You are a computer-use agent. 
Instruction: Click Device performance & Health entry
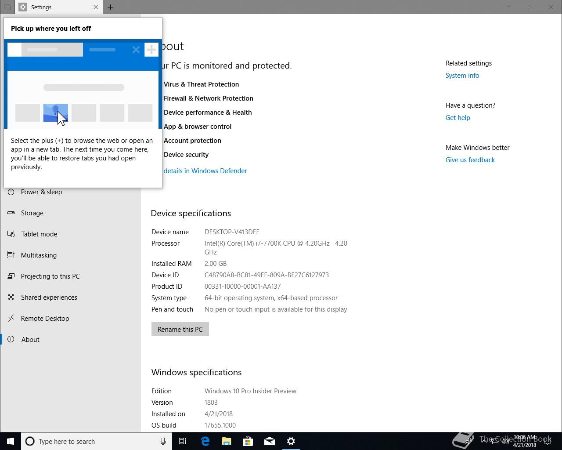click(x=208, y=112)
